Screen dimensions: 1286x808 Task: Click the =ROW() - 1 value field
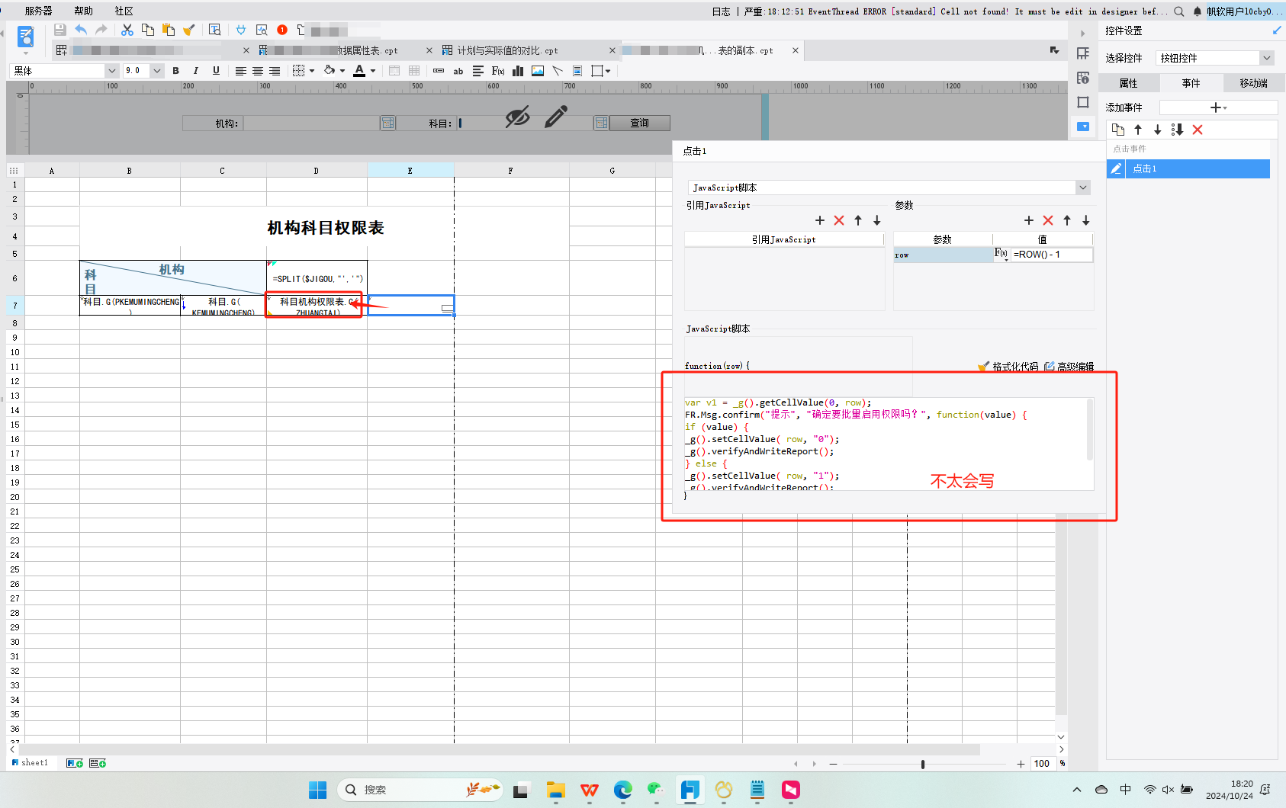[x=1052, y=255]
